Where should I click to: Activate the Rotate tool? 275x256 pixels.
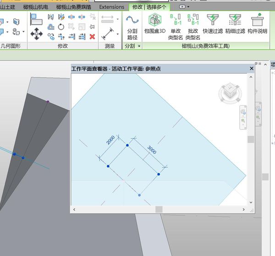(x=61, y=27)
